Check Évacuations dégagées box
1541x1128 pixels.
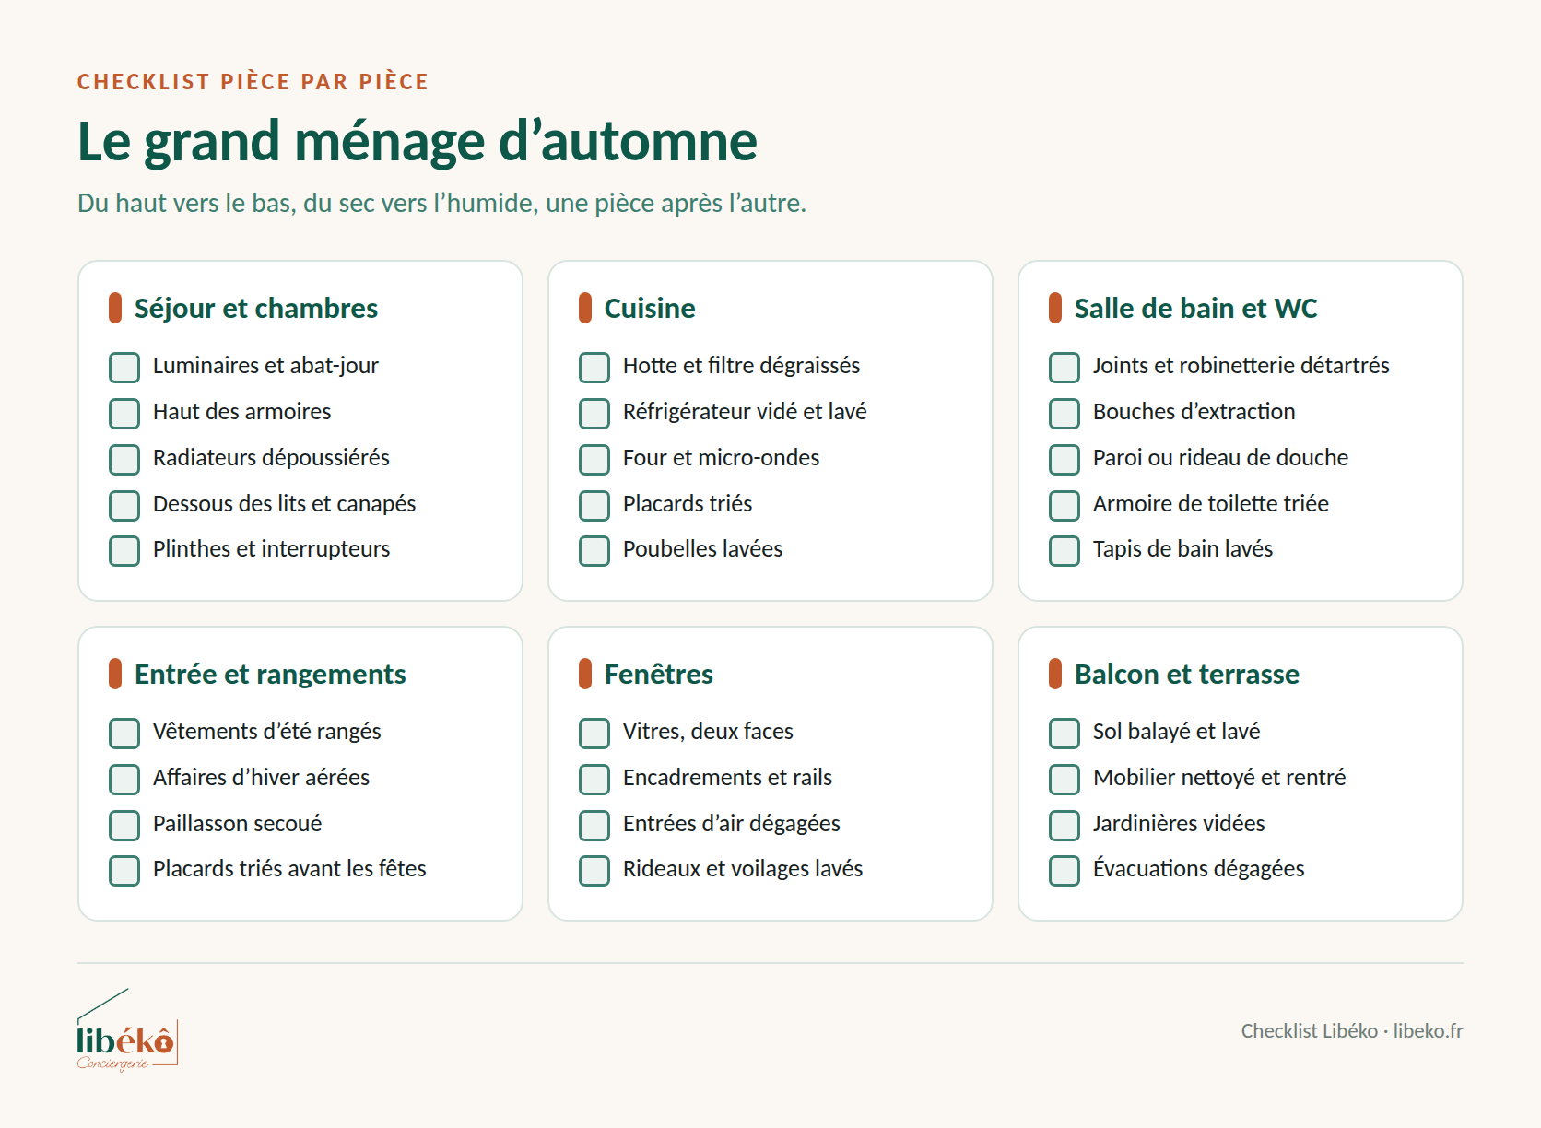pyautogui.click(x=1065, y=870)
